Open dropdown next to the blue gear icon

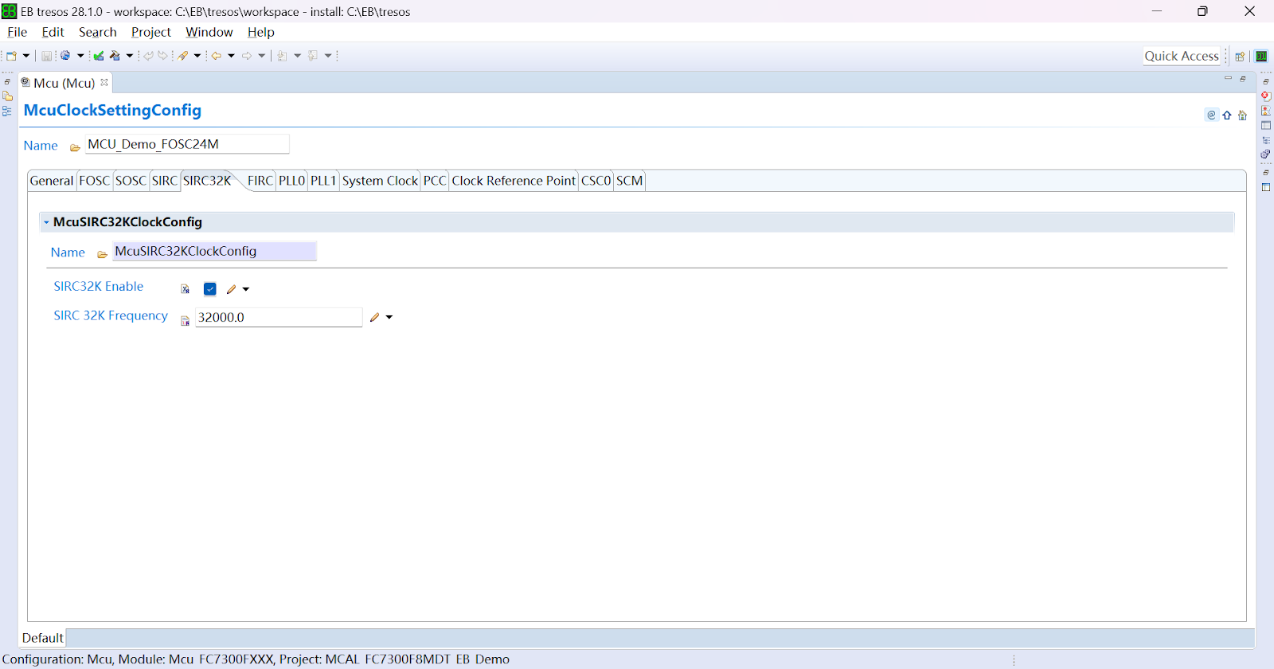coord(80,56)
